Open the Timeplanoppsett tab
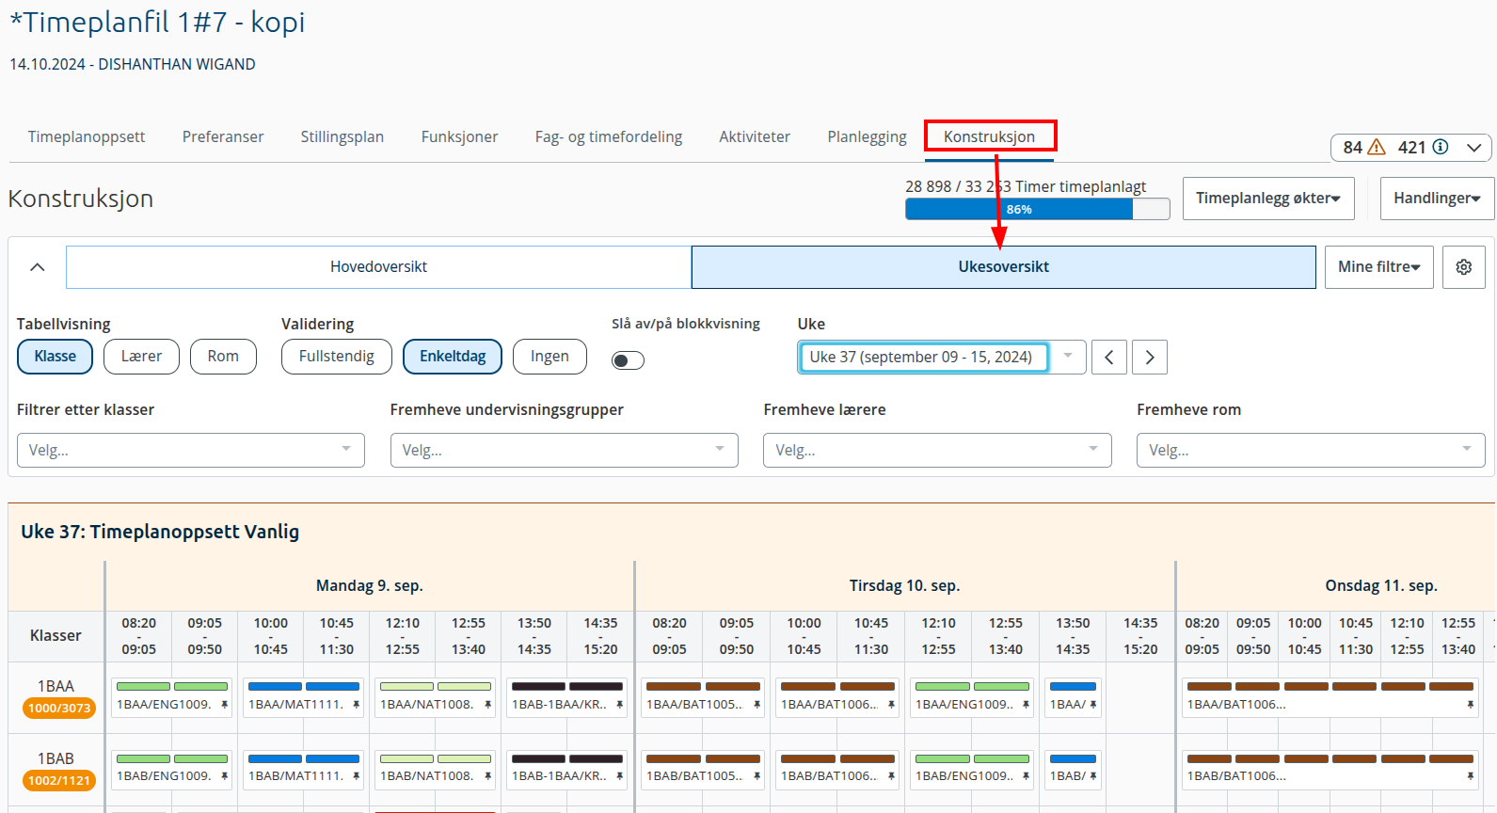 pos(87,137)
